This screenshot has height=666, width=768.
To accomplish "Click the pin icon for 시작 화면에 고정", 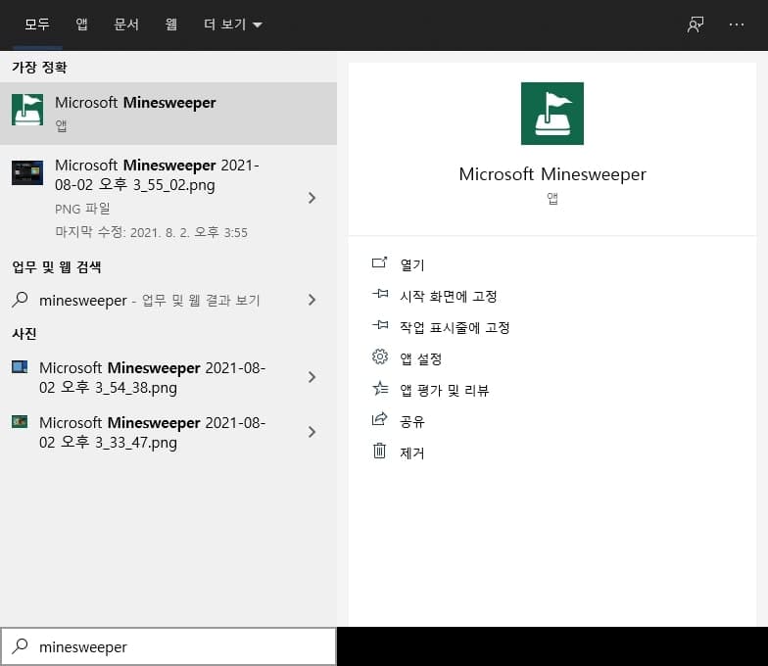I will [x=380, y=295].
